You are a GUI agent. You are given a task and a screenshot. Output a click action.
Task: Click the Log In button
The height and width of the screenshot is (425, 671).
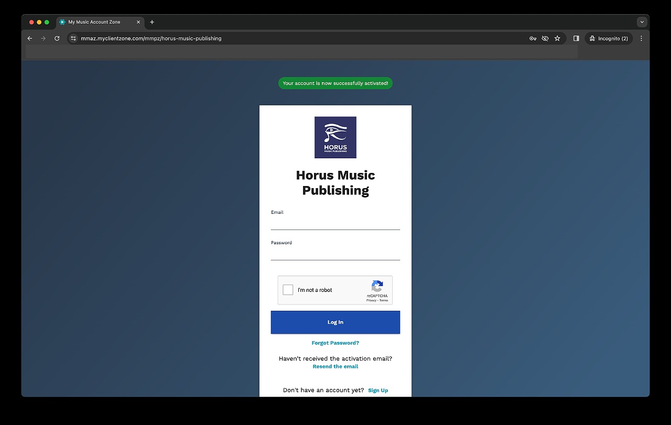(335, 322)
